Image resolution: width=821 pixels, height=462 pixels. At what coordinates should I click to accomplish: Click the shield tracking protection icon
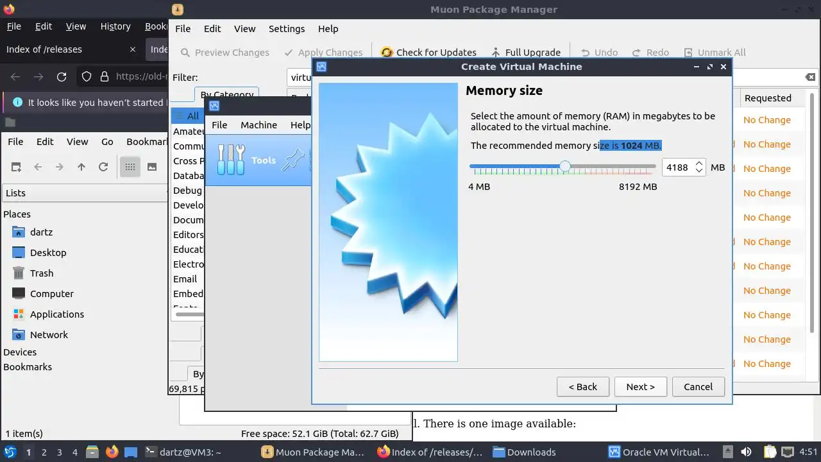point(87,77)
